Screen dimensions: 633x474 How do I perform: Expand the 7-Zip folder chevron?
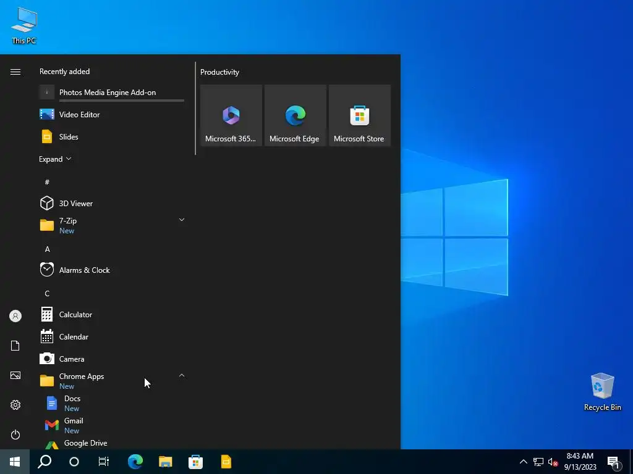tap(182, 220)
